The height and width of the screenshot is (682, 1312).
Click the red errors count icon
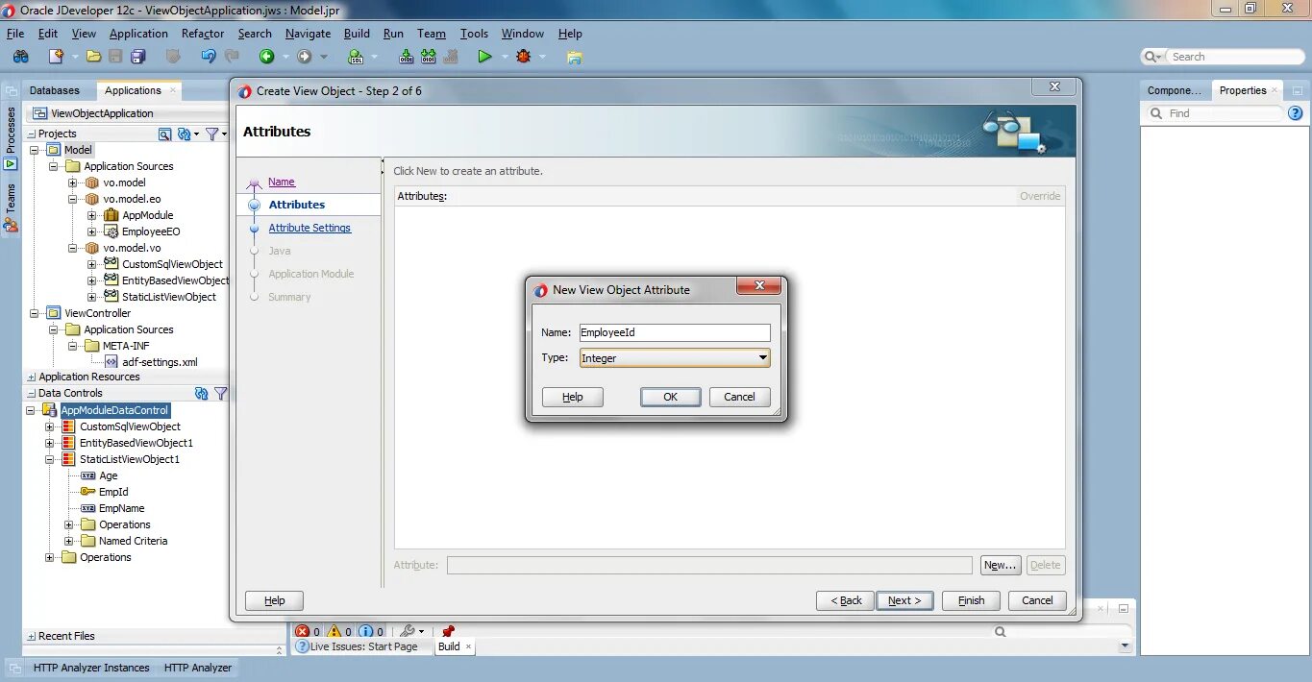[x=303, y=631]
